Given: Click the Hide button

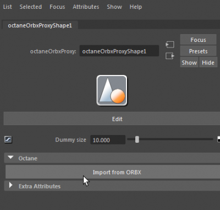Looking at the screenshot, I should click(x=208, y=62).
